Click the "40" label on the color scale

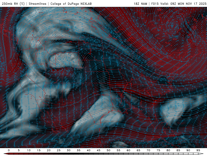coord(88,150)
